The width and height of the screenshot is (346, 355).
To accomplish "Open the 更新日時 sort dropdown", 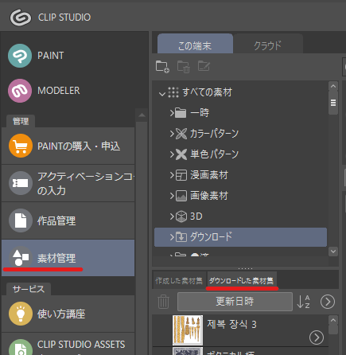I will click(x=235, y=302).
